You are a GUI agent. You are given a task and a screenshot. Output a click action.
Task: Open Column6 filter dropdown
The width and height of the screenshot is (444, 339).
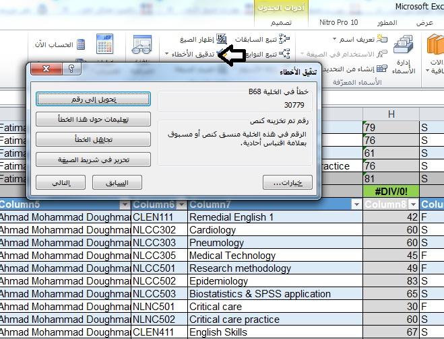[x=182, y=204]
